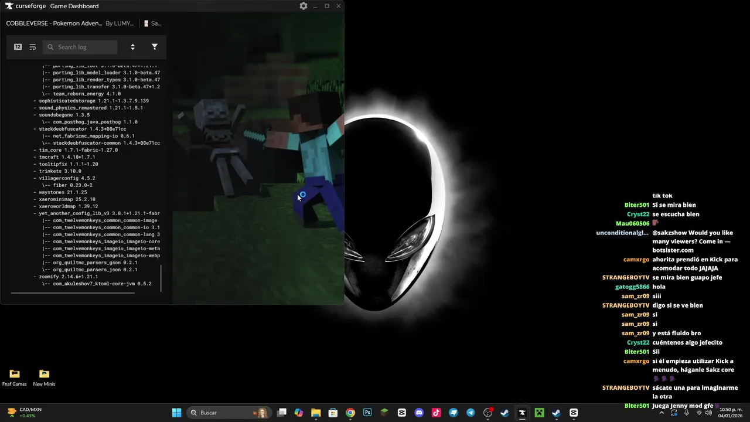
Task: Click the log's horizontal scrollbar
Action: [73, 293]
